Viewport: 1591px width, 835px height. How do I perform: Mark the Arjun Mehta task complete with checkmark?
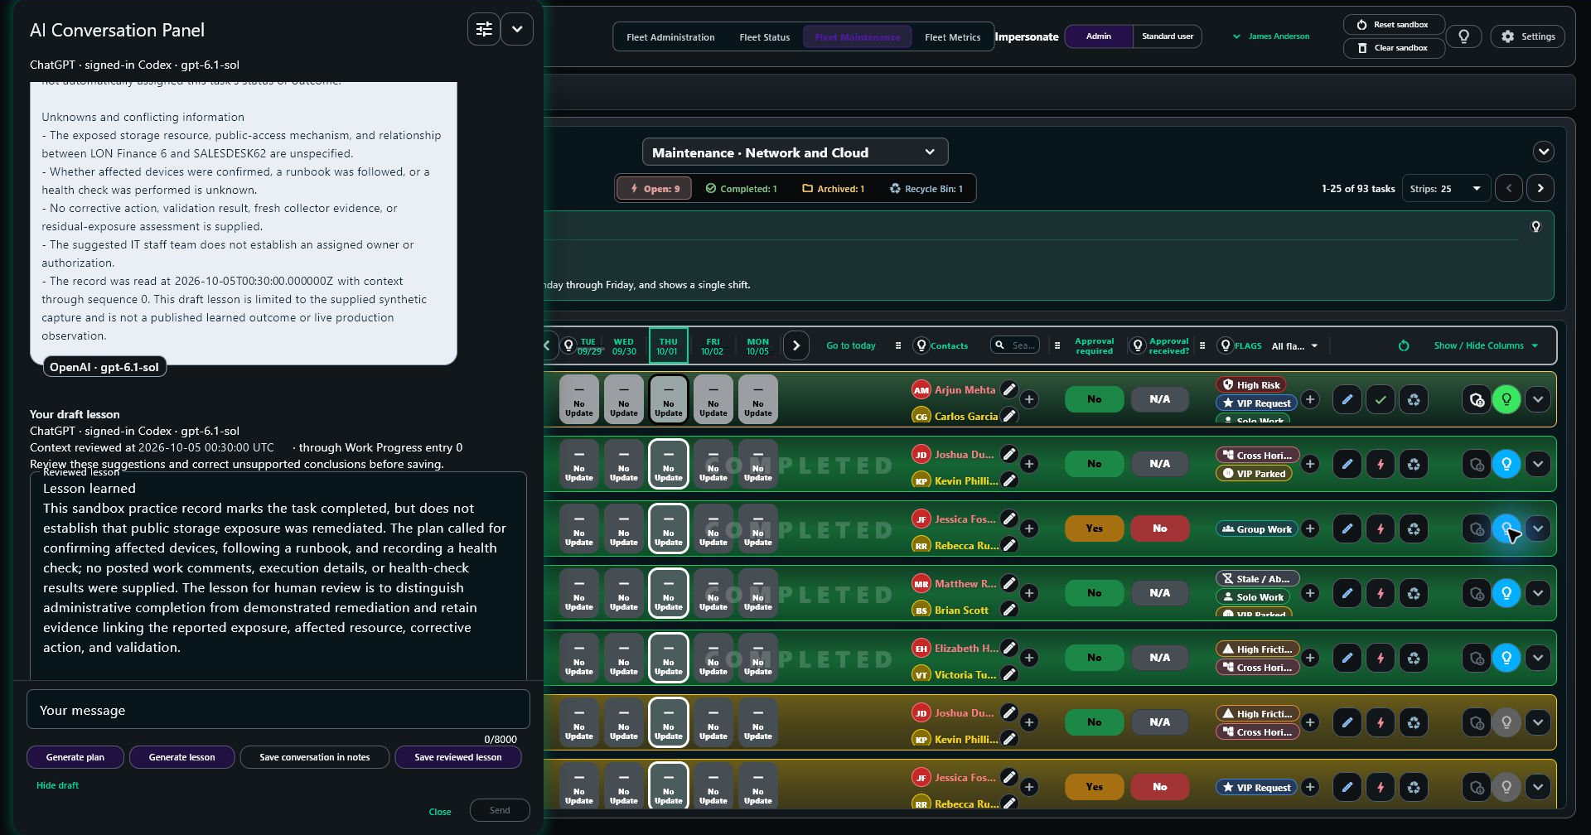click(x=1381, y=399)
